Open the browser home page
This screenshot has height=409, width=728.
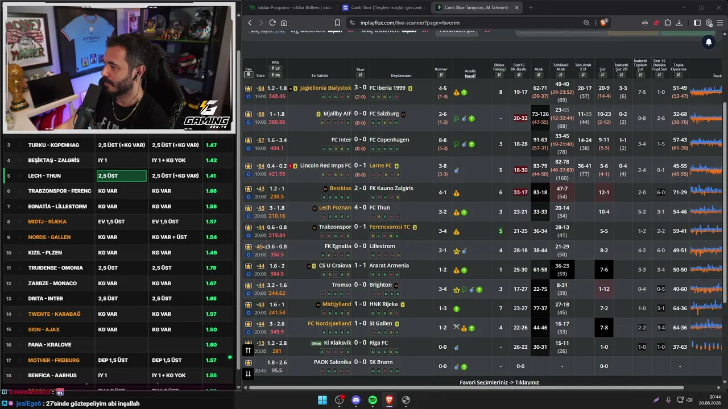(x=284, y=23)
